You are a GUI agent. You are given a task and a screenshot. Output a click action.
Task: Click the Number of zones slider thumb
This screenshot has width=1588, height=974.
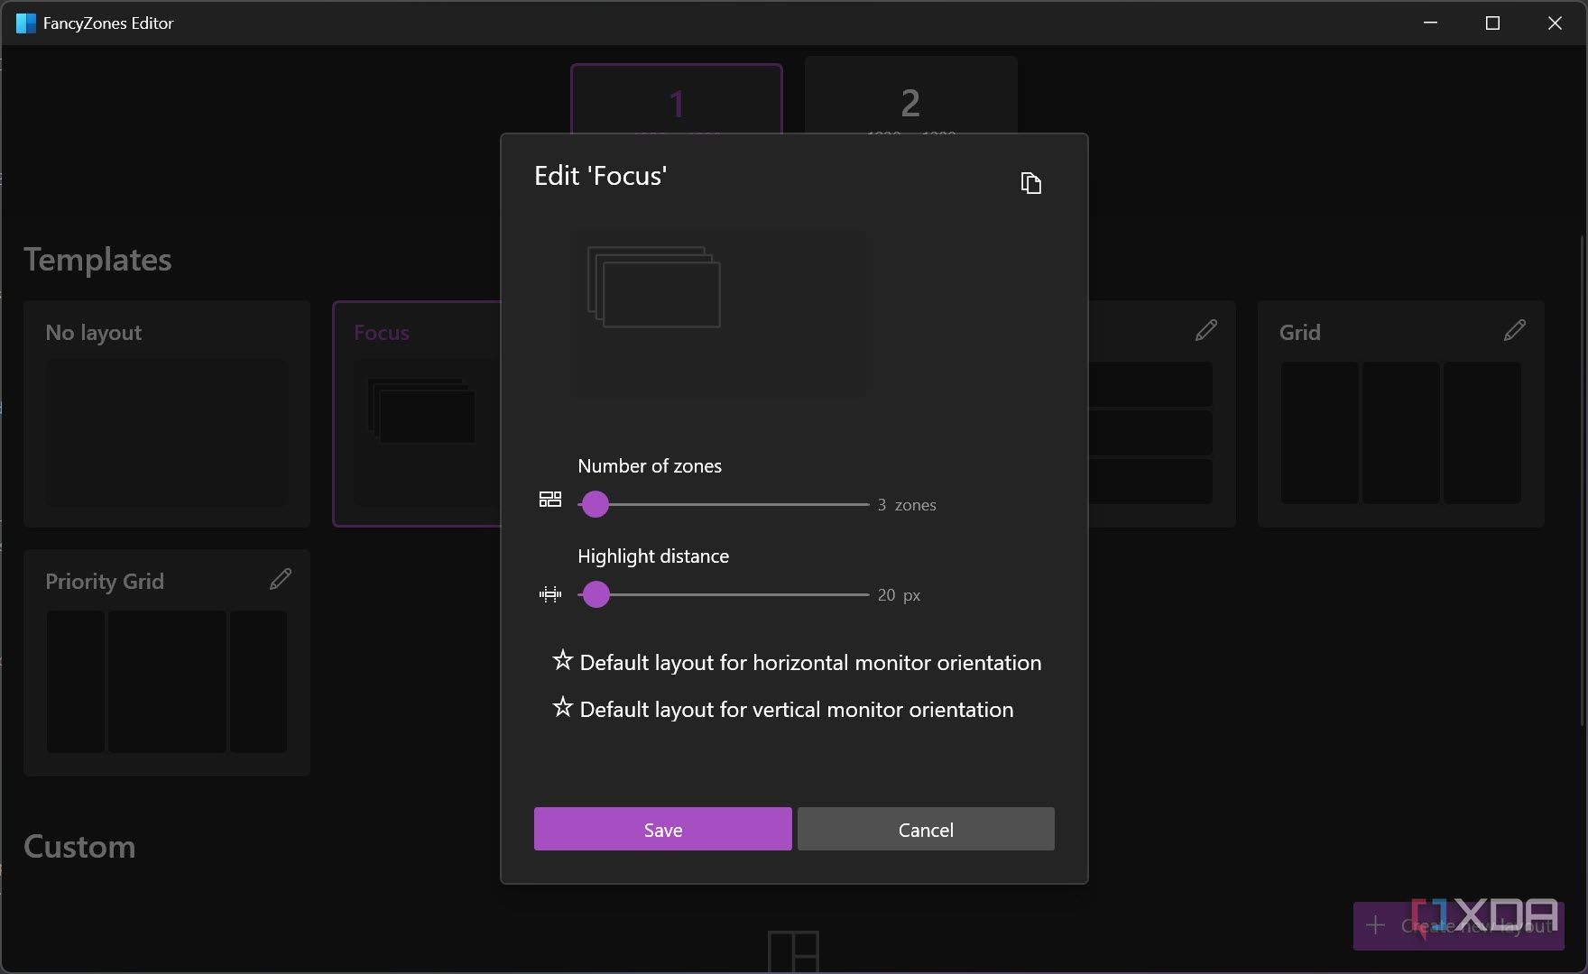click(595, 504)
